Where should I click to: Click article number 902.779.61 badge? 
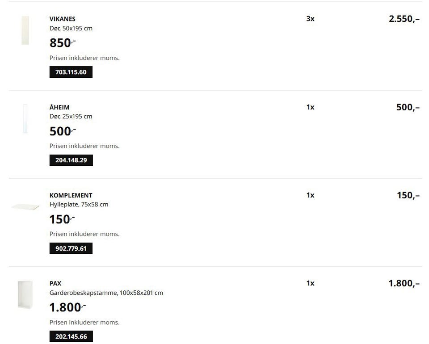coord(71,248)
